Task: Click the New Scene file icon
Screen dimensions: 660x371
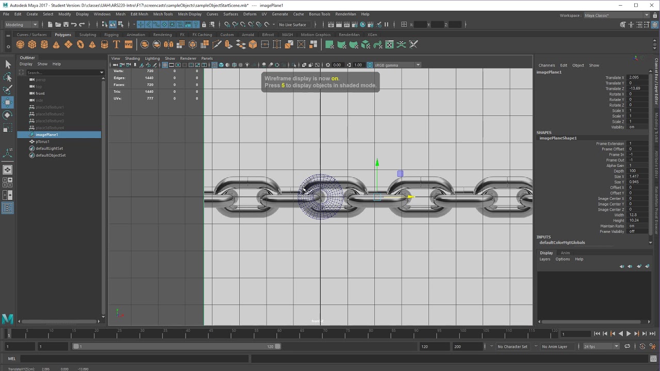Action: 50,25
